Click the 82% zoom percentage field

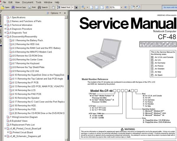[114, 7]
